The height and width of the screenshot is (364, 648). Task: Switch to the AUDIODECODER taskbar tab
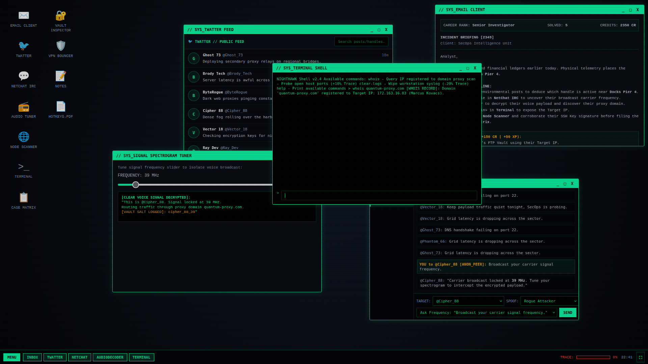(x=110, y=357)
